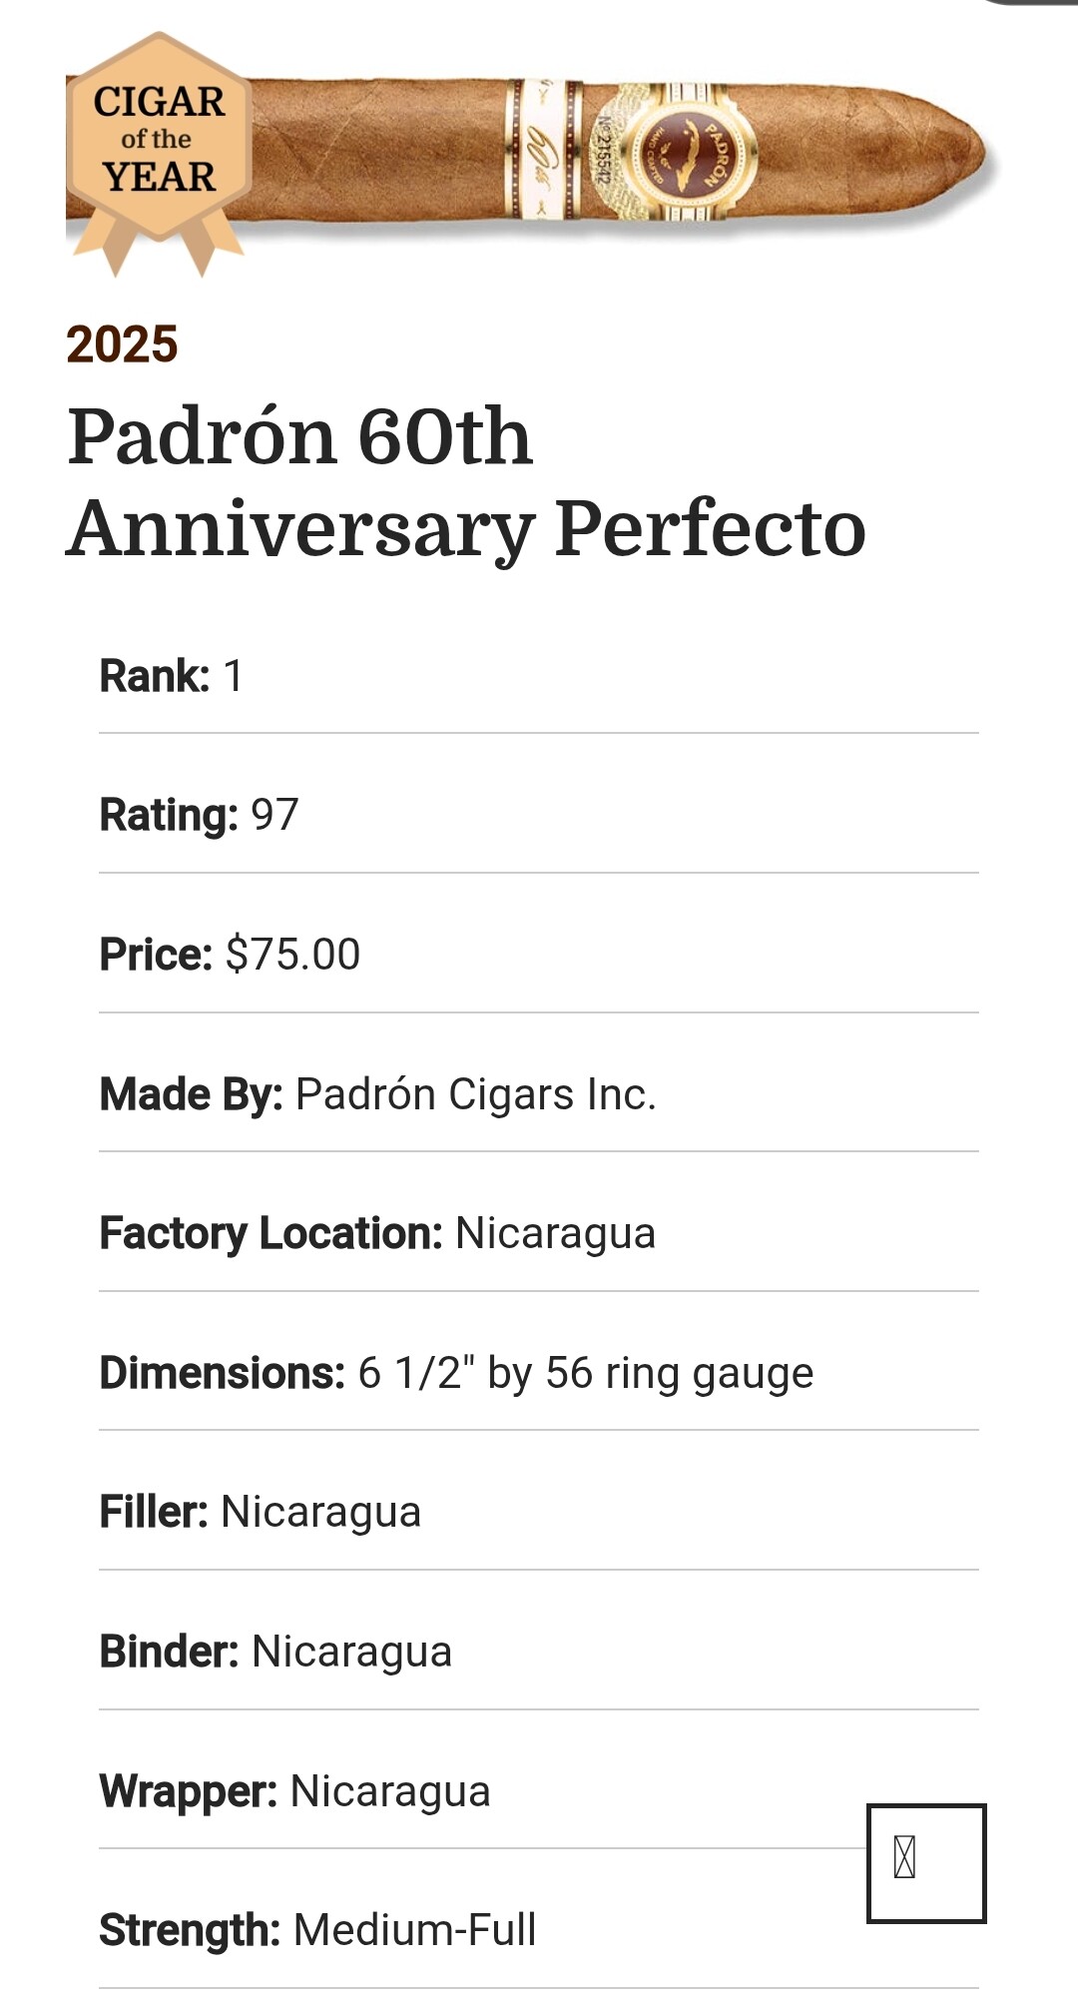Image resolution: width=1078 pixels, height=2005 pixels.
Task: Select the Strength Medium-Full value
Action: click(414, 1930)
